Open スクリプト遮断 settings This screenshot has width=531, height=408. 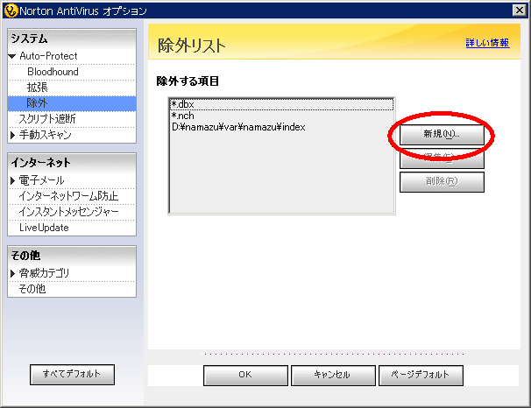click(47, 119)
